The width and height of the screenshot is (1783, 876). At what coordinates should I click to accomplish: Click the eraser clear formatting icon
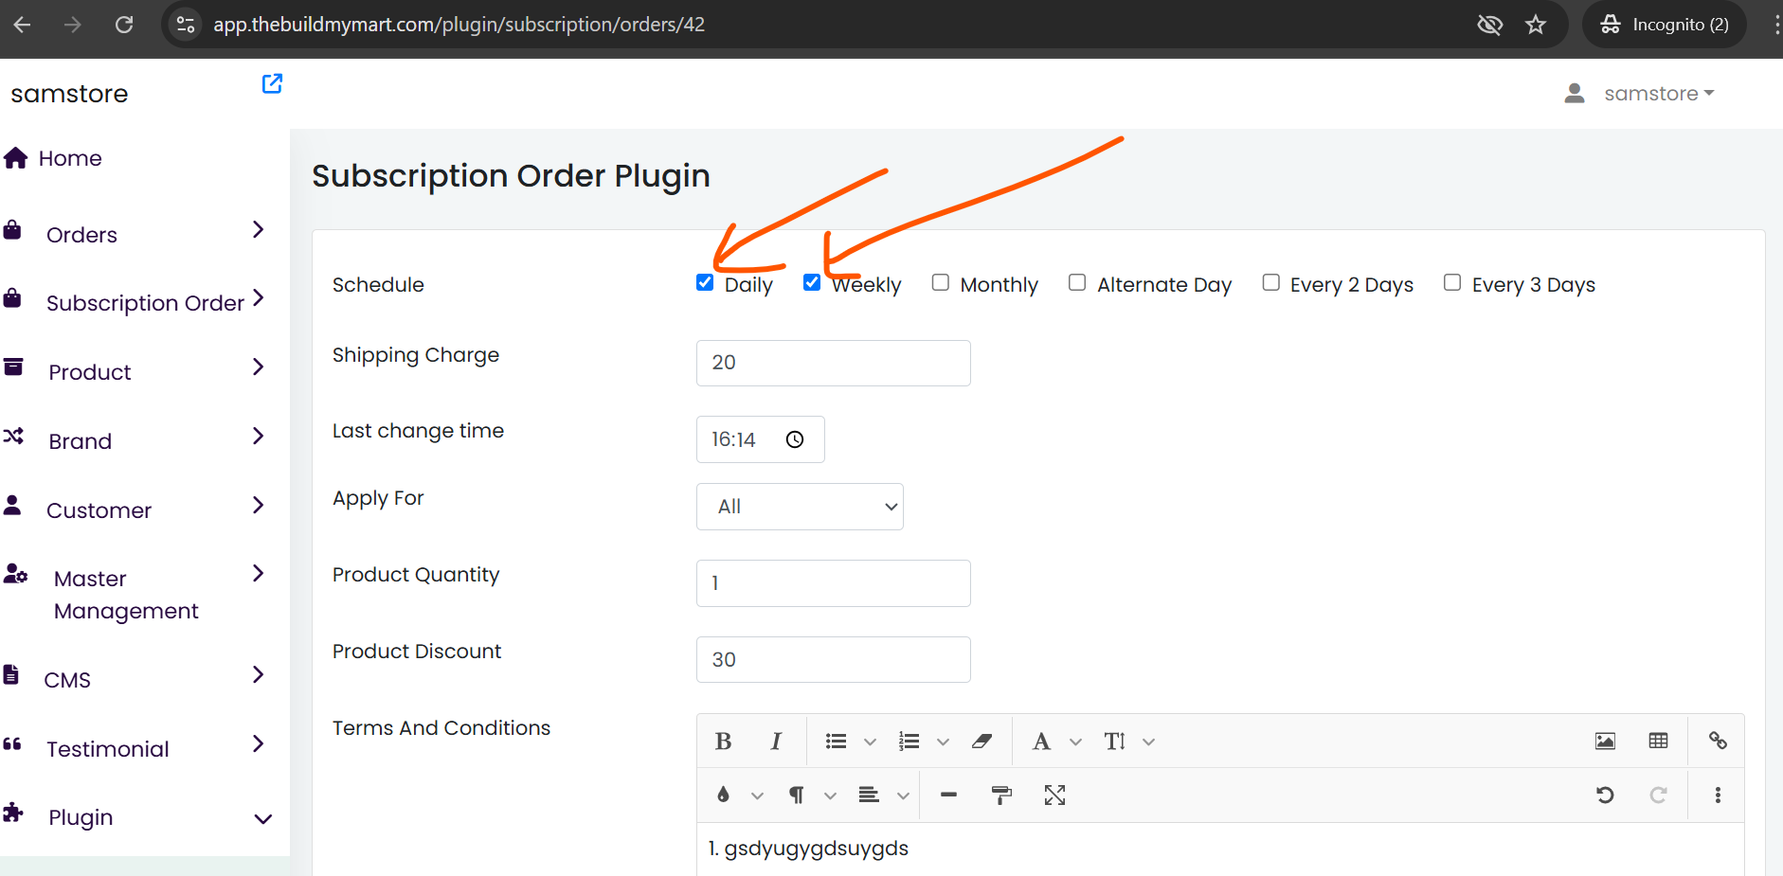[x=982, y=742]
